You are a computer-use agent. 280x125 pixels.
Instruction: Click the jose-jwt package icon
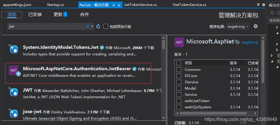[14, 113]
